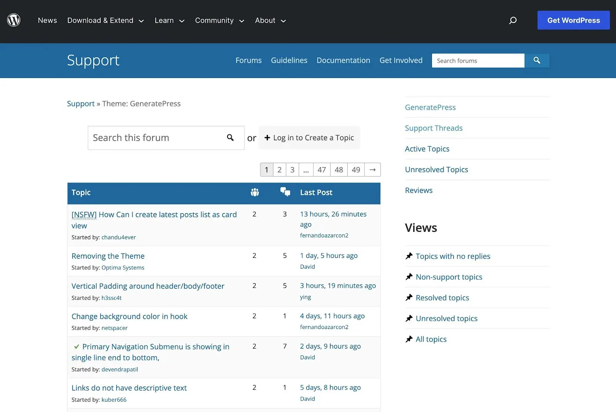Click Log in to Create a Topic
This screenshot has height=412, width=616.
coord(310,138)
